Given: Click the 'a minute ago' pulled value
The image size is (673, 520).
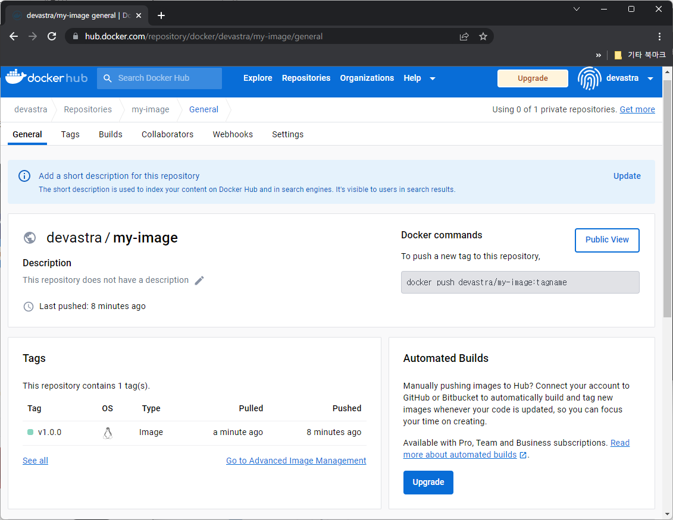Looking at the screenshot, I should 238,432.
